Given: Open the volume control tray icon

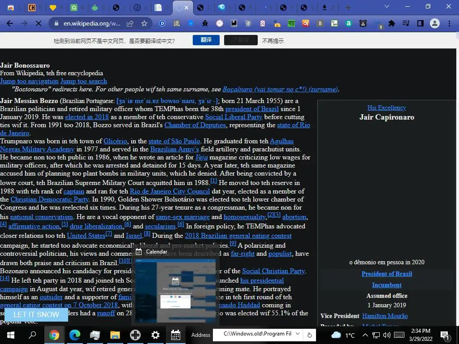Looking at the screenshot, I should click(387, 335).
